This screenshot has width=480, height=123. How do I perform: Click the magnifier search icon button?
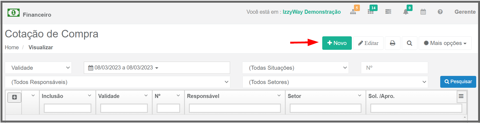click(x=410, y=43)
